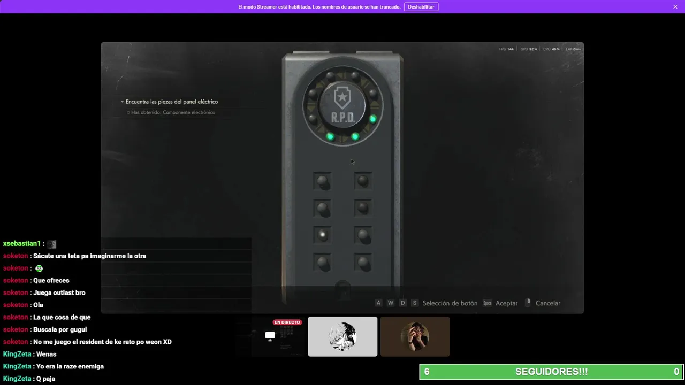Viewport: 685px width, 385px height.
Task: Click username xsebastian1 in chat
Action: click(22, 244)
